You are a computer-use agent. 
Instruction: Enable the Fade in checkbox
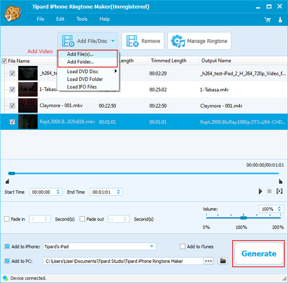tap(7, 219)
